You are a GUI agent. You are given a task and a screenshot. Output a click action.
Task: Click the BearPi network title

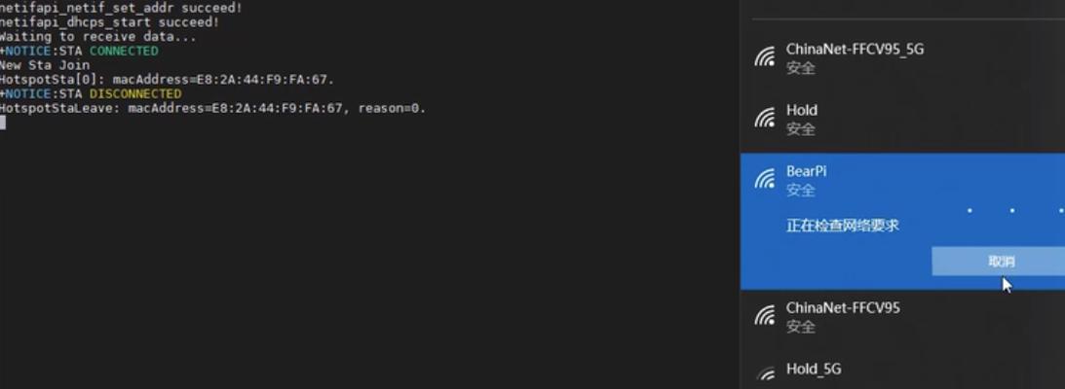click(806, 171)
